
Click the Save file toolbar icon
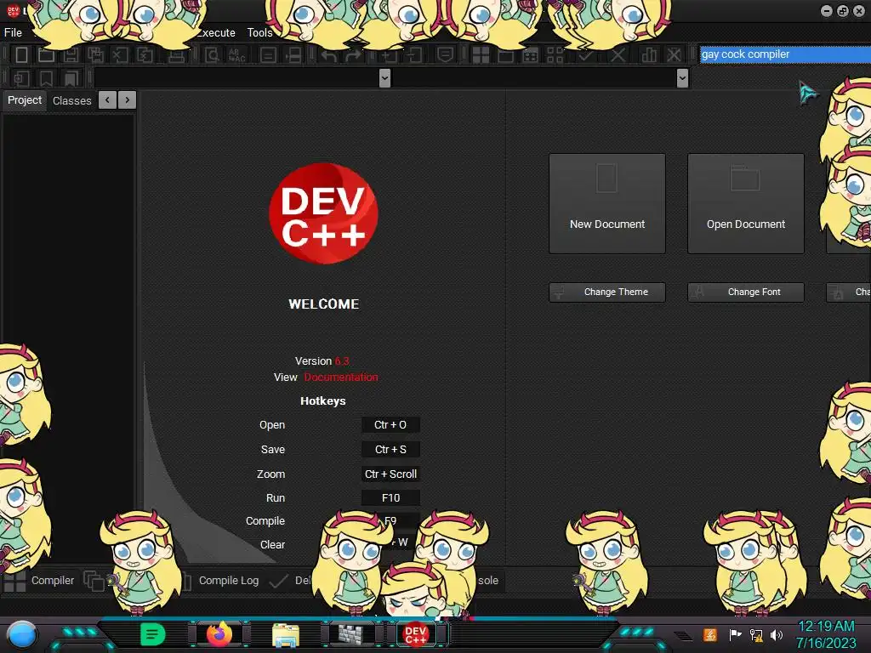click(x=71, y=55)
